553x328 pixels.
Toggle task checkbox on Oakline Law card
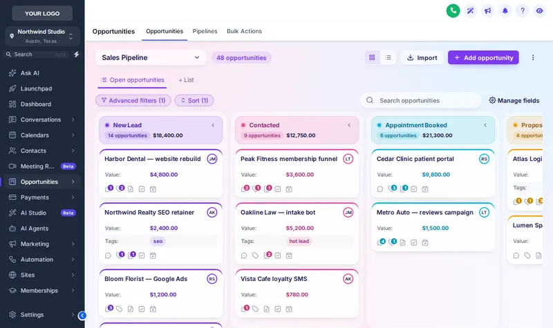point(278,255)
